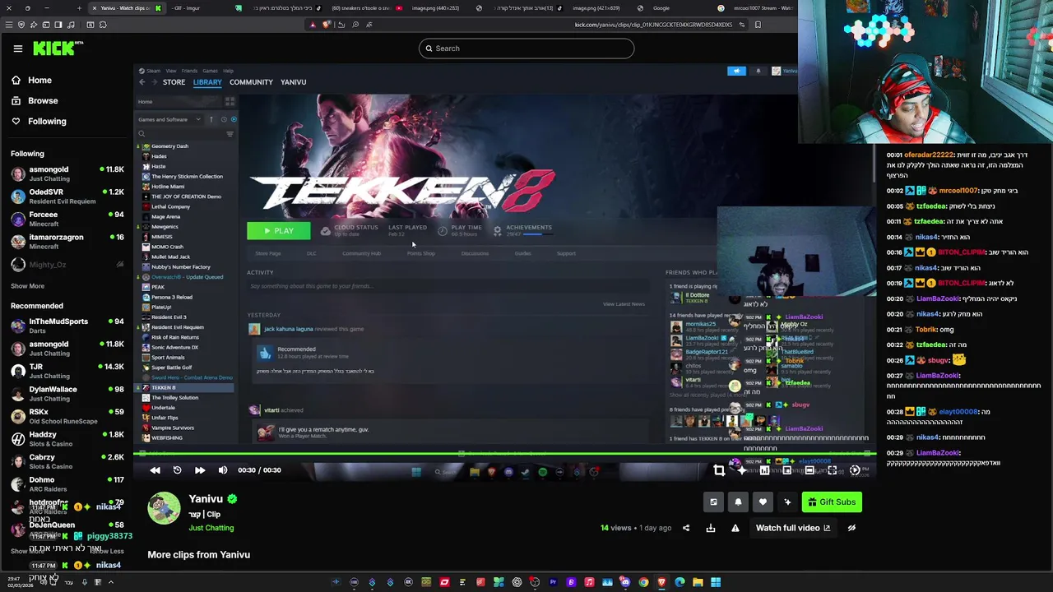Image resolution: width=1053 pixels, height=592 pixels.
Task: Open Microsoft Edge from taskbar
Action: click(x=680, y=582)
